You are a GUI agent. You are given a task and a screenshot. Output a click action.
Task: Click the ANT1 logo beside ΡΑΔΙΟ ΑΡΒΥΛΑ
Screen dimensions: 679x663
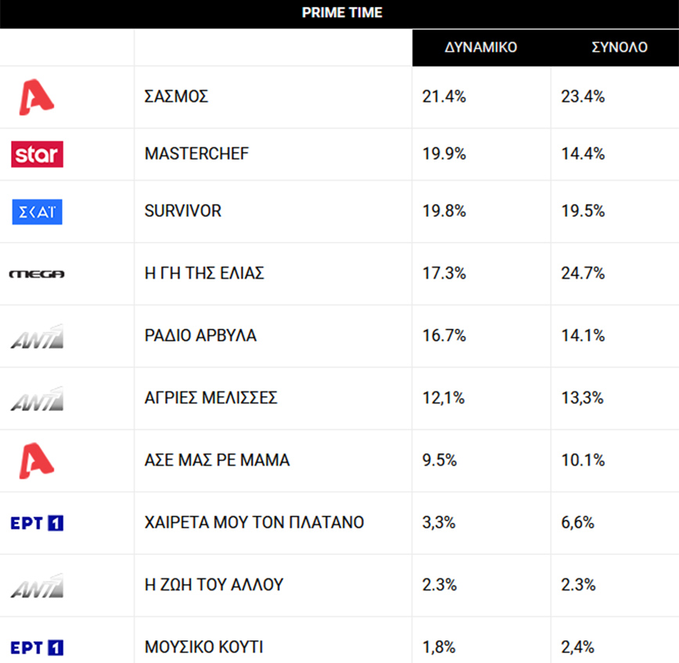coord(37,337)
